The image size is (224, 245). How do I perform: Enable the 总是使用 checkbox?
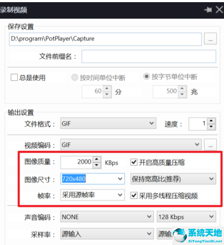pyautogui.click(x=14, y=78)
